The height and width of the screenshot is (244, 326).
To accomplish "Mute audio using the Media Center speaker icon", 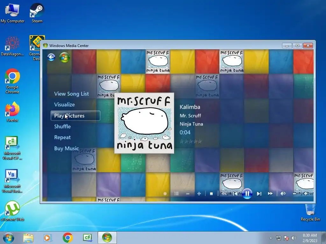I will point(283,193).
